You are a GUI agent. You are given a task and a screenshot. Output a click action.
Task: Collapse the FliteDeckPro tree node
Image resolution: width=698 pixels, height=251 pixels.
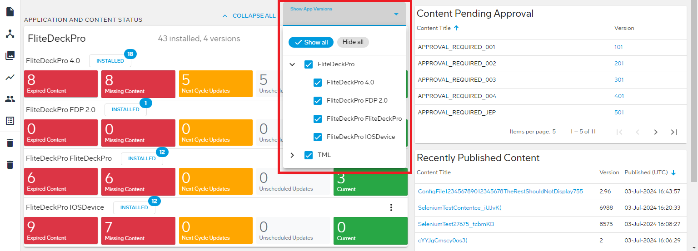292,64
